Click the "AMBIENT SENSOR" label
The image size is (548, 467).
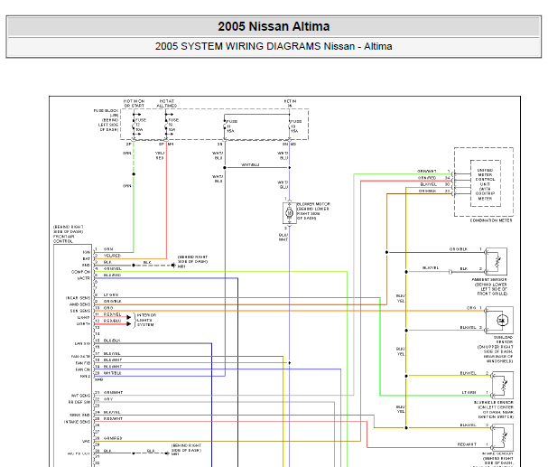point(489,280)
